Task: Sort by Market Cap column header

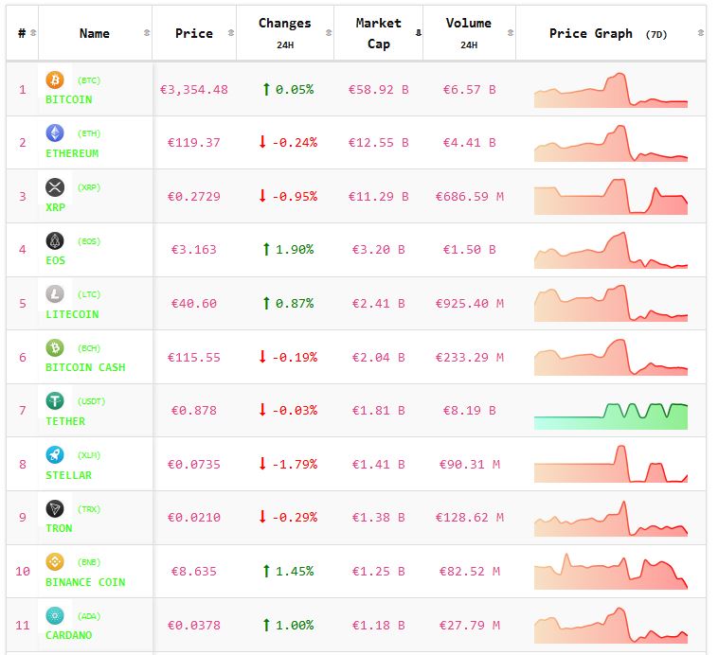Action: click(x=378, y=33)
